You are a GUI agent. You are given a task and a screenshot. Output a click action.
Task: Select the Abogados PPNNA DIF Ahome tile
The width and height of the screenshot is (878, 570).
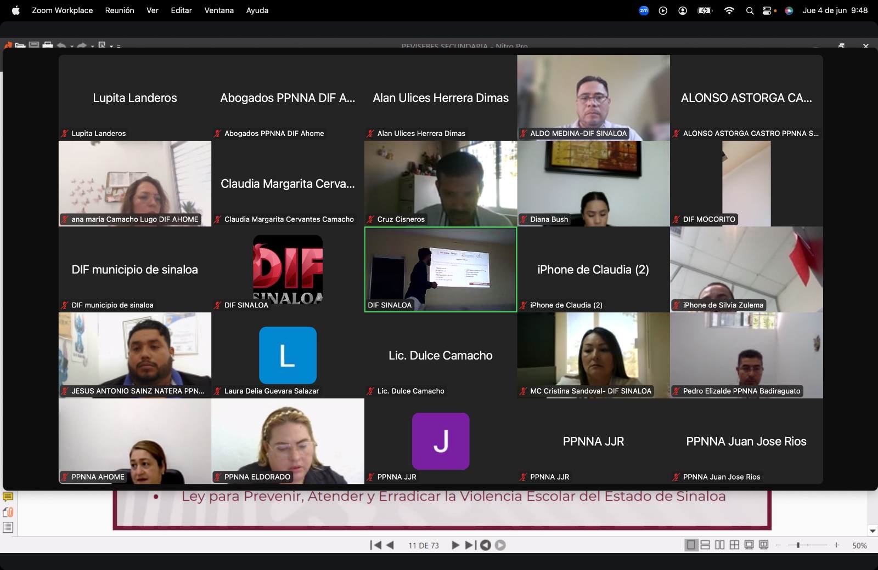point(288,98)
